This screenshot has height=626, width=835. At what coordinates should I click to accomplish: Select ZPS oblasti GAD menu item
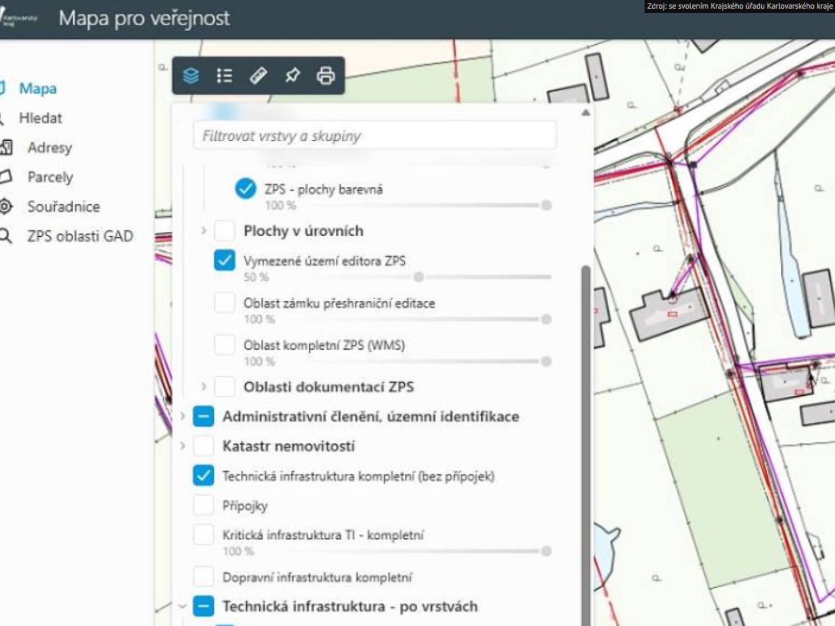click(x=80, y=236)
